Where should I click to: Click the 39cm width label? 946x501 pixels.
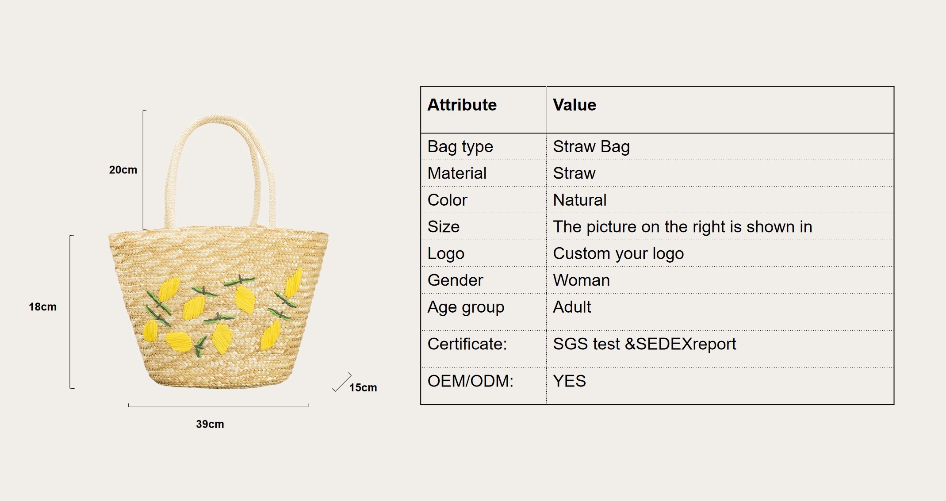pos(210,424)
